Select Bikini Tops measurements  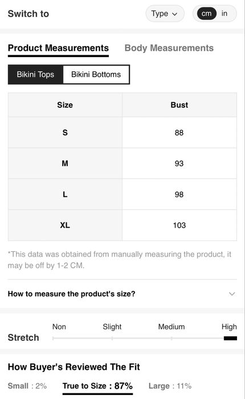35,75
